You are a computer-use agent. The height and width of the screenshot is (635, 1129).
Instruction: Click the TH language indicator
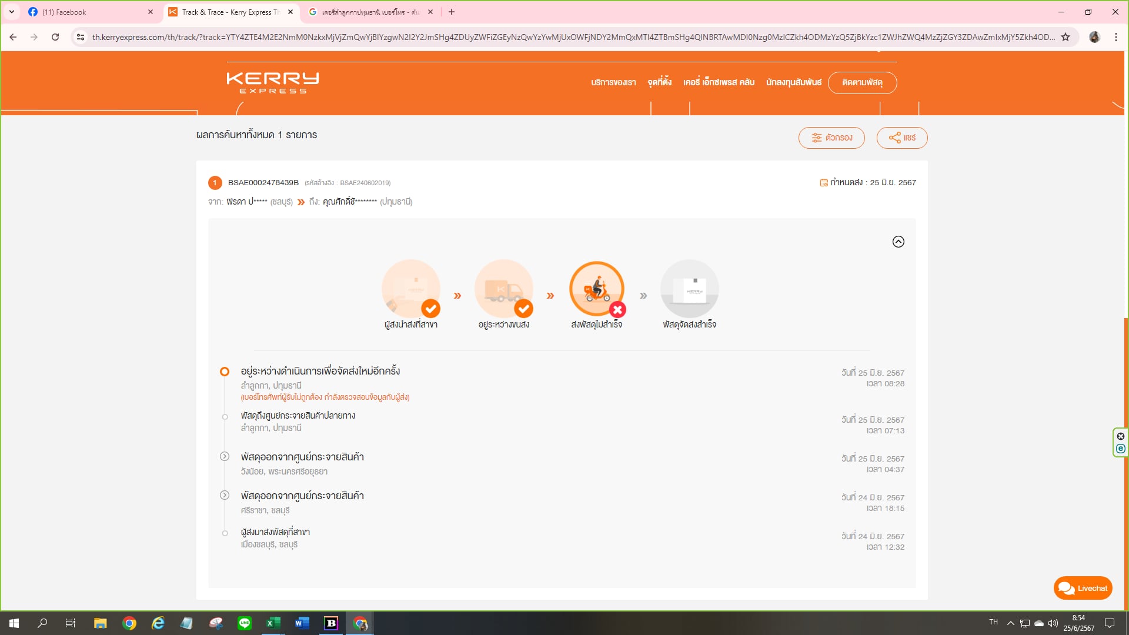point(993,622)
